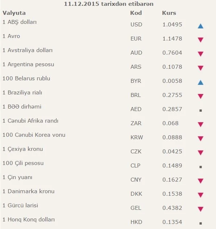Click the 100 Belarus rublu row label
The width and height of the screenshot is (216, 229).
pos(26,78)
